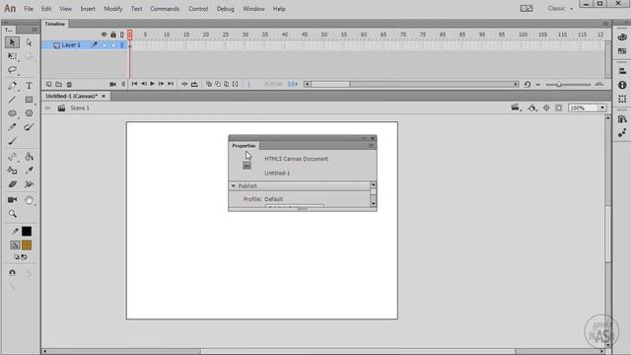The image size is (631, 355).
Task: Select the Oval tool
Action: pyautogui.click(x=12, y=113)
